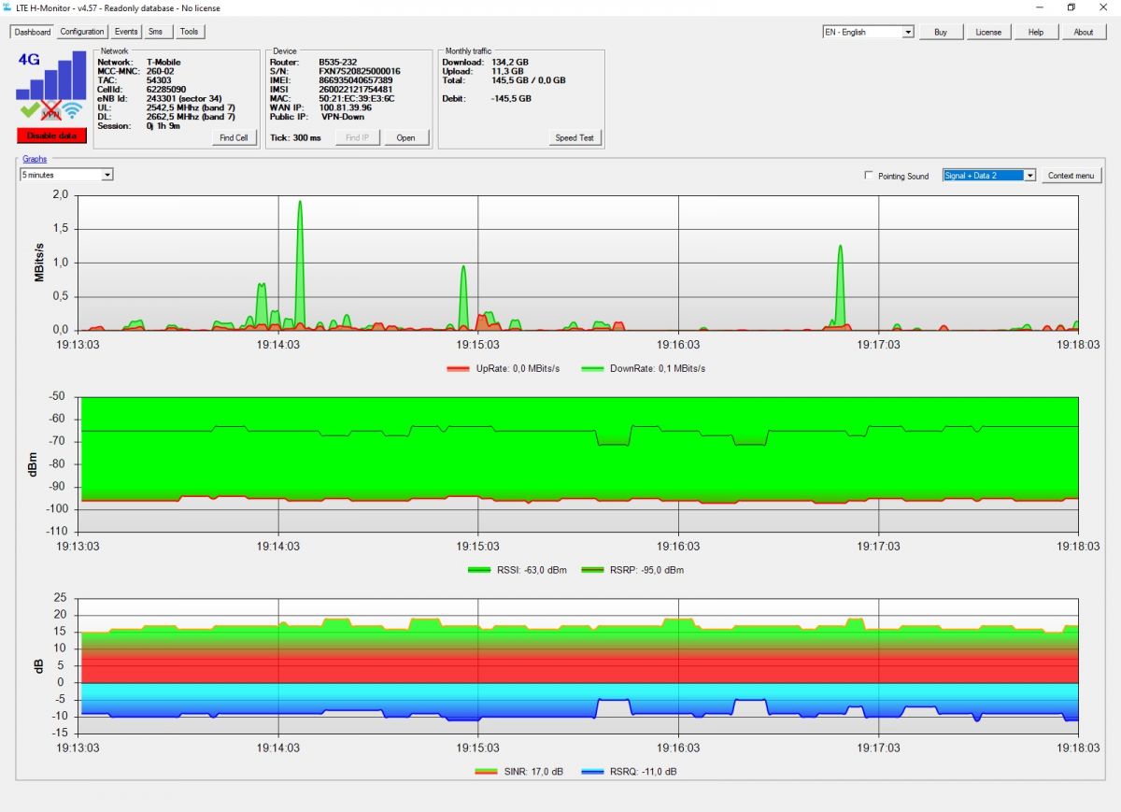Click the Session value 0j 1h 9m
The width and height of the screenshot is (1121, 812).
(163, 126)
